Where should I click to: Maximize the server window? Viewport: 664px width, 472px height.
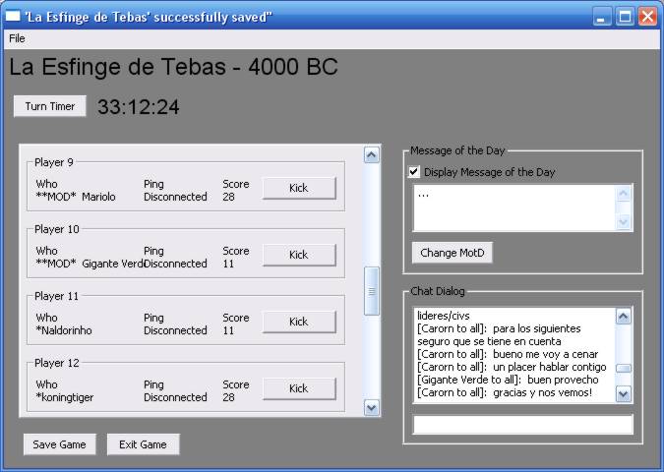click(x=625, y=17)
